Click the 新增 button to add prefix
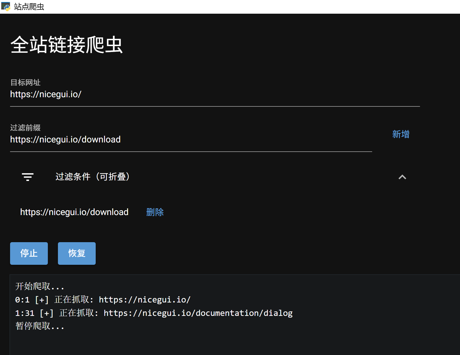 (x=401, y=134)
